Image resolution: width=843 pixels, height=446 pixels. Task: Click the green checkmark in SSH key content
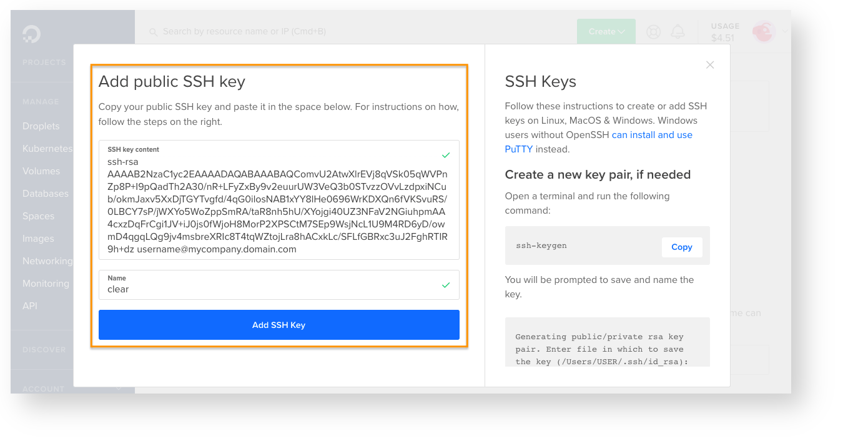[x=445, y=155]
